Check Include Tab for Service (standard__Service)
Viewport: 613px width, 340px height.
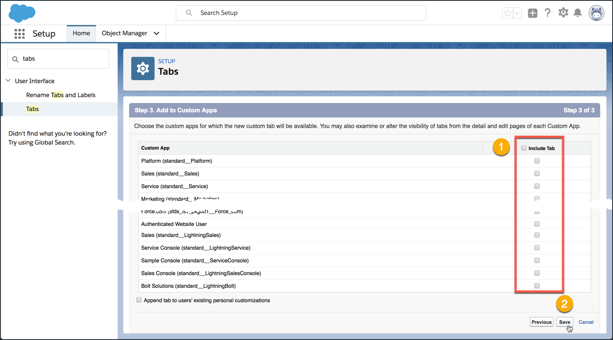tap(537, 186)
